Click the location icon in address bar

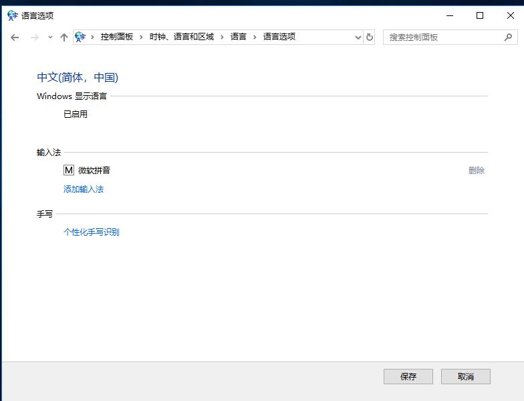(81, 37)
